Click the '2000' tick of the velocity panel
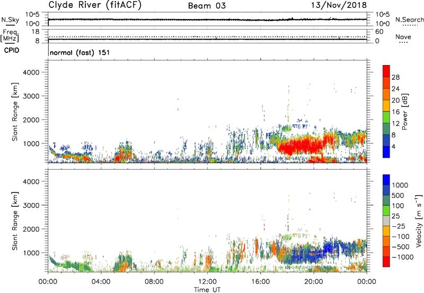 coord(31,229)
